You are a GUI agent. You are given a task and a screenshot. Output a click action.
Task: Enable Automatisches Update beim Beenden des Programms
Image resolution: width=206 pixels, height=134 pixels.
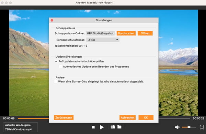click(x=60, y=67)
